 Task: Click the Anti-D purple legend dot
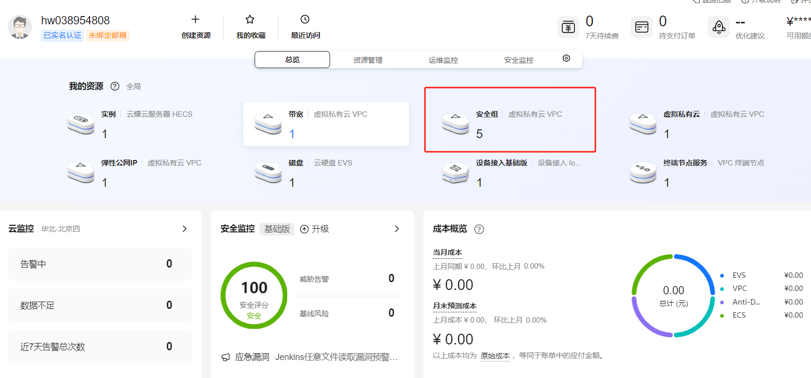[x=722, y=302]
